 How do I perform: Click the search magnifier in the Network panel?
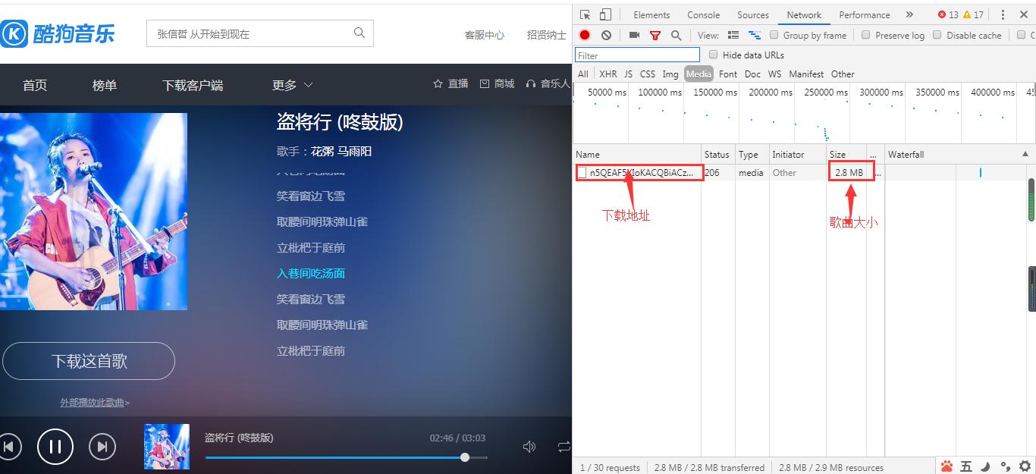(x=674, y=35)
